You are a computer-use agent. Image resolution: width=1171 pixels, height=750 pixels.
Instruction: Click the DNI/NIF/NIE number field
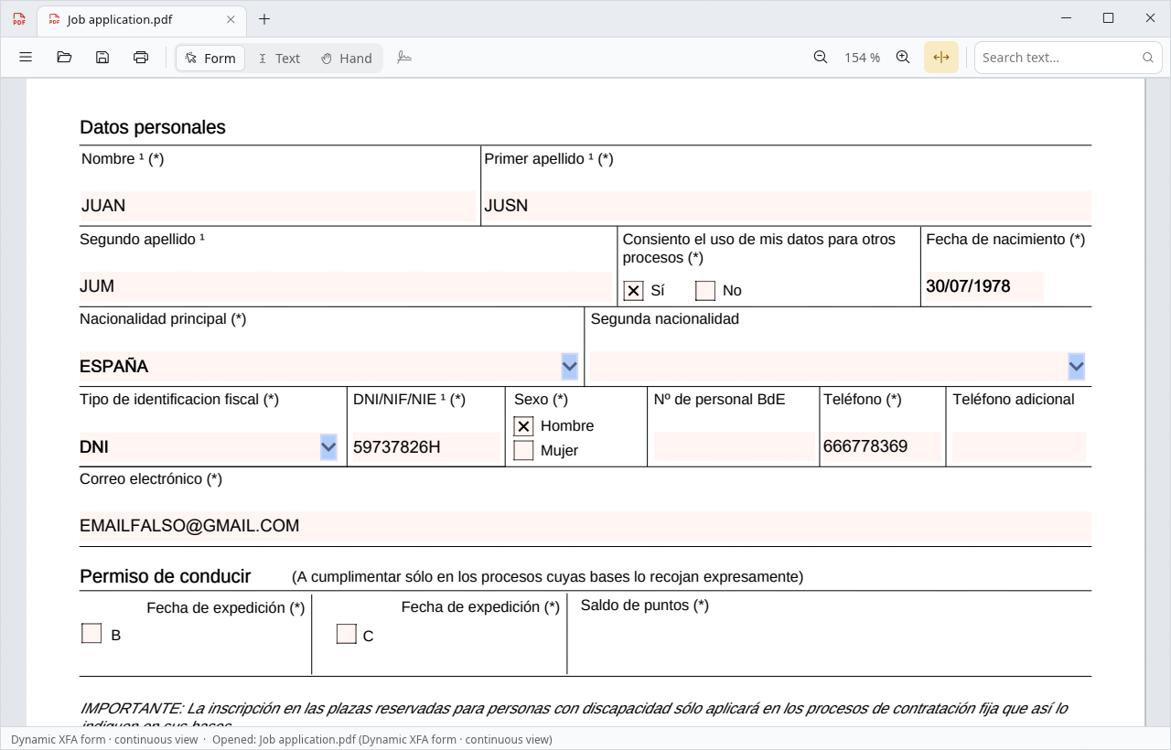pyautogui.click(x=426, y=447)
